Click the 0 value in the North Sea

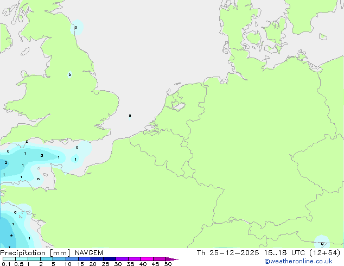(x=130, y=116)
